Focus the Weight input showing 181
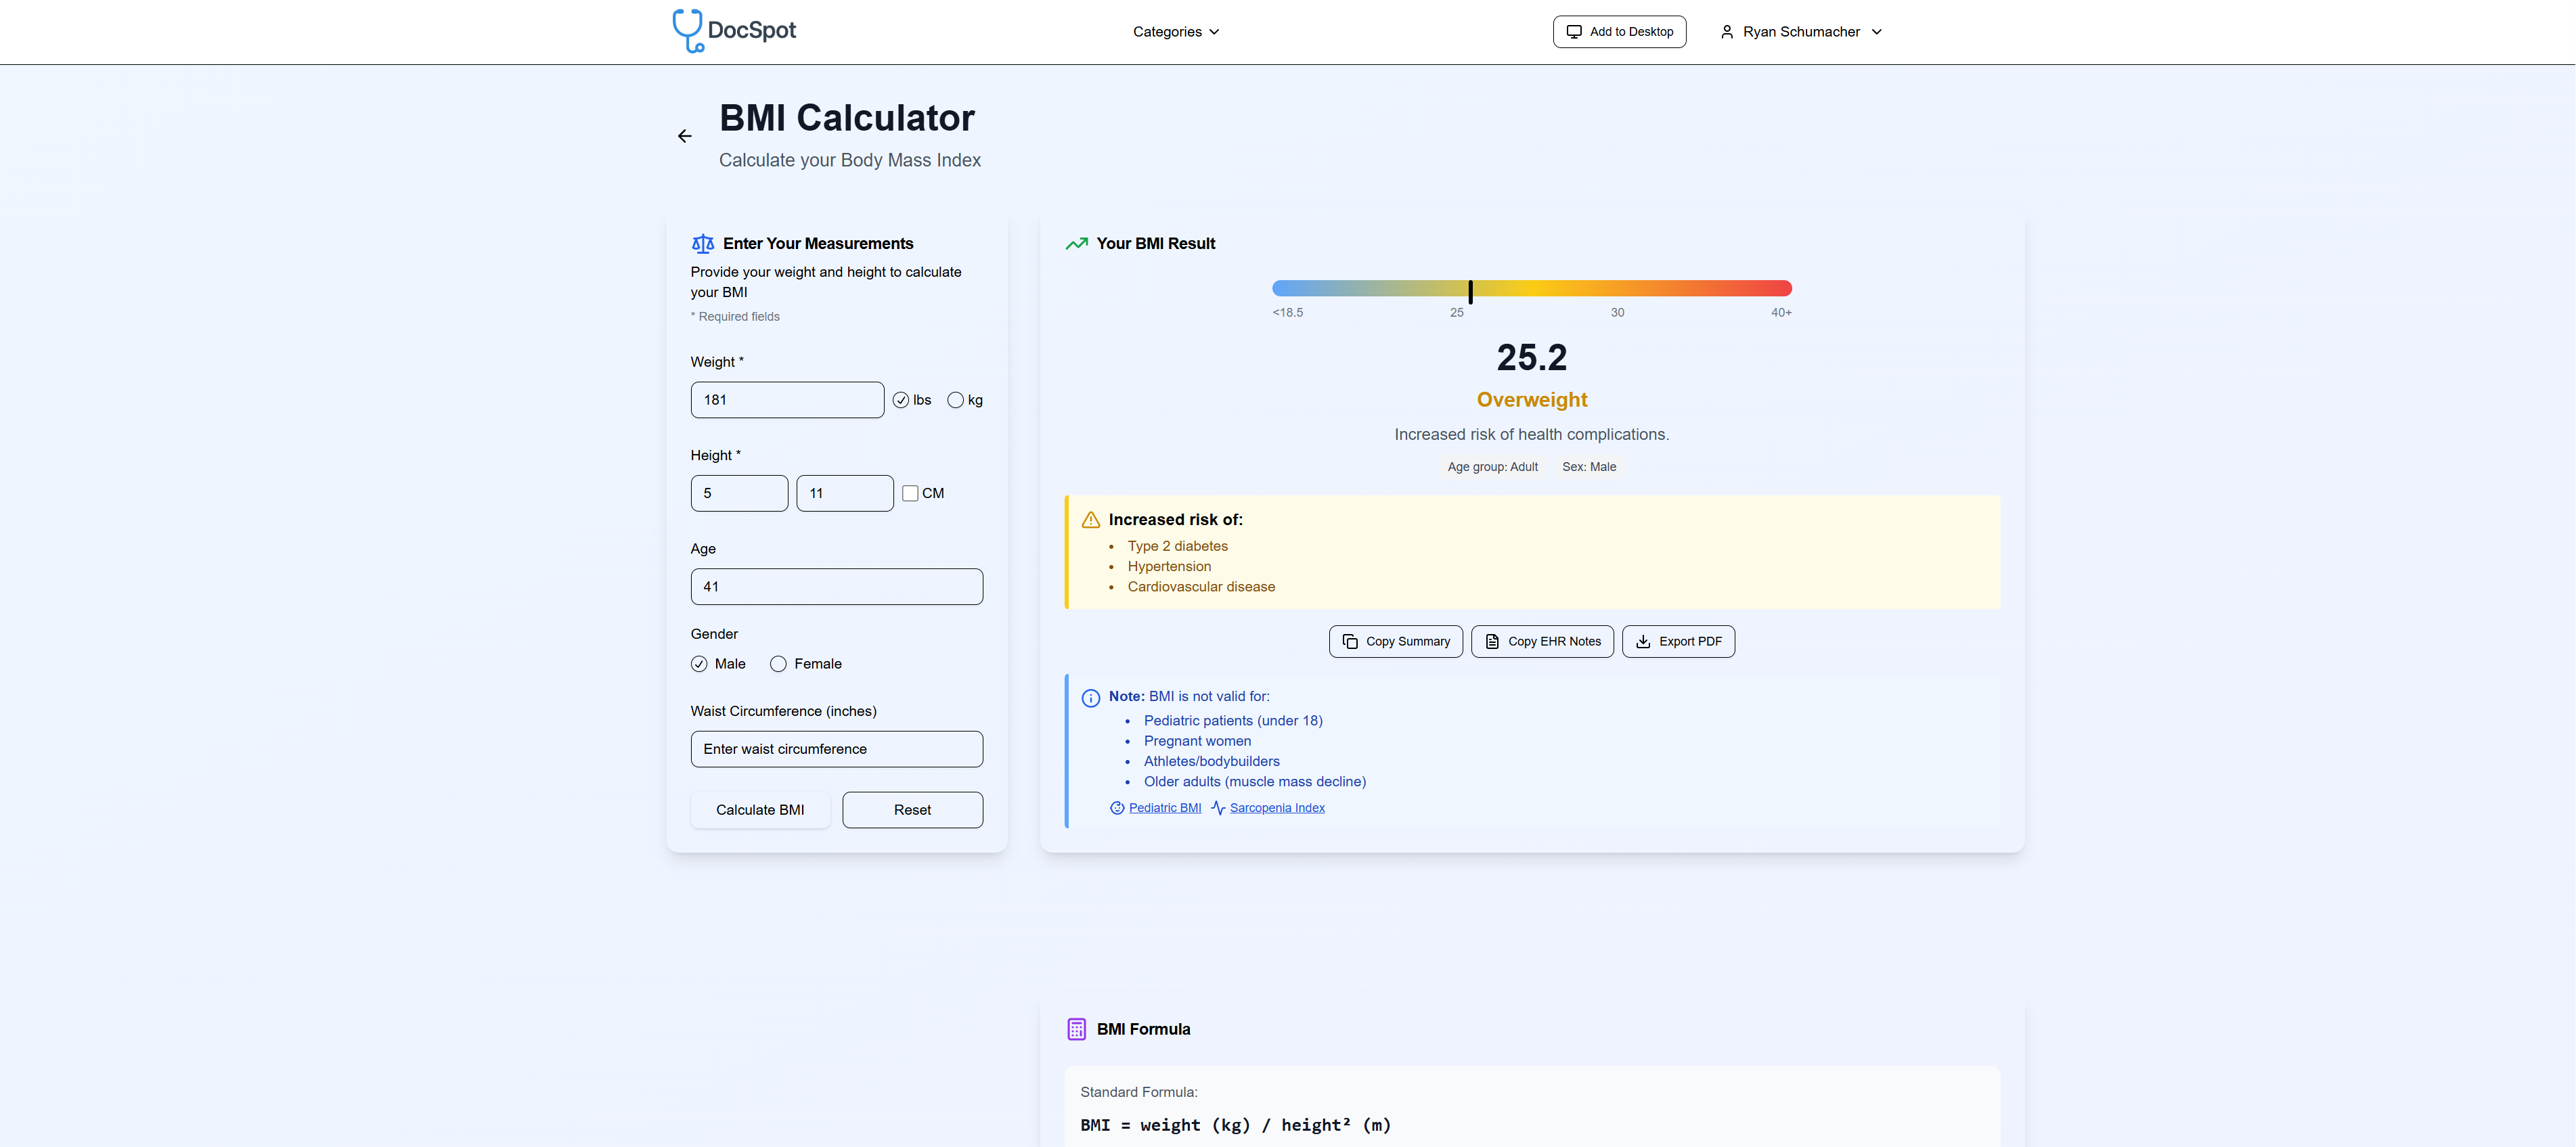 [x=787, y=400]
